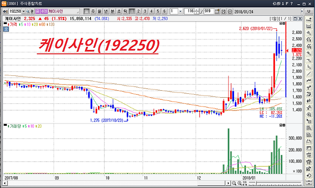
Task: Click the line chart with axes icon
Action: [x=309, y=26]
